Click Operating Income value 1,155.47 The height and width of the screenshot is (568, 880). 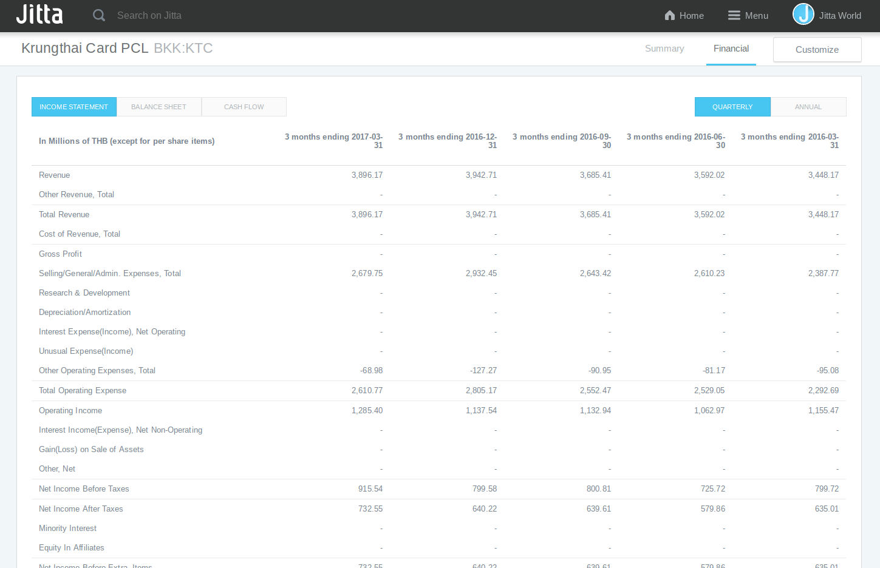tap(823, 411)
